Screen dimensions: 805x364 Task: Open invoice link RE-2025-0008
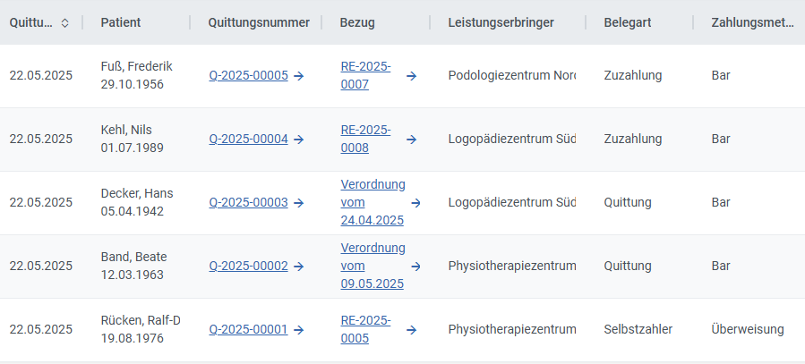click(x=365, y=140)
